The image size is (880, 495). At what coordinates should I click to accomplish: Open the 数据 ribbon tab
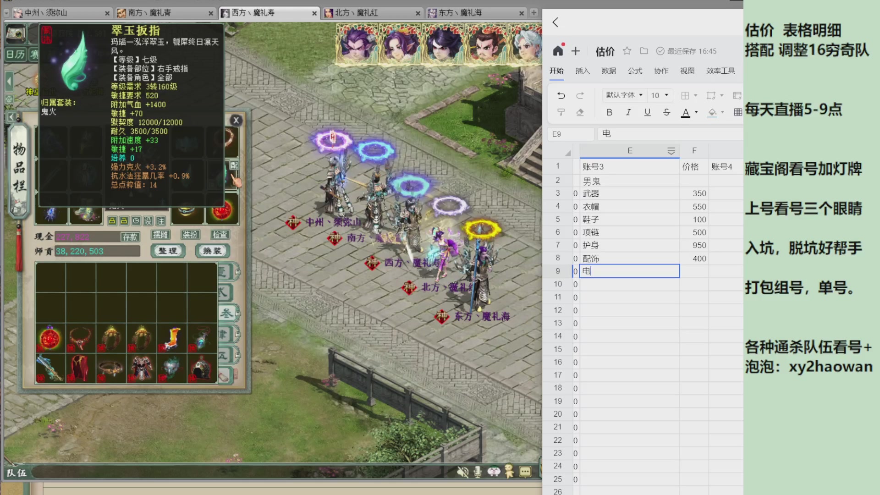[x=609, y=71]
